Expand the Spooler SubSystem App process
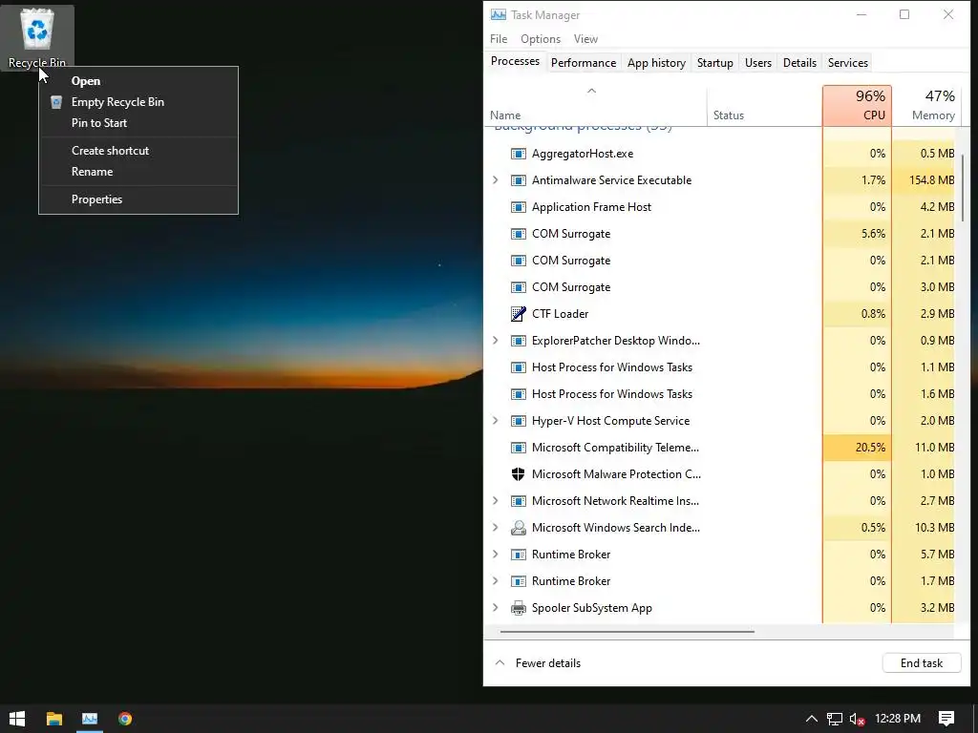The image size is (978, 733). click(496, 608)
